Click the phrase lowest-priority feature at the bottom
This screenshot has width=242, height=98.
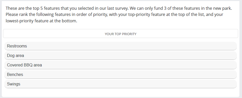pos(41,21)
